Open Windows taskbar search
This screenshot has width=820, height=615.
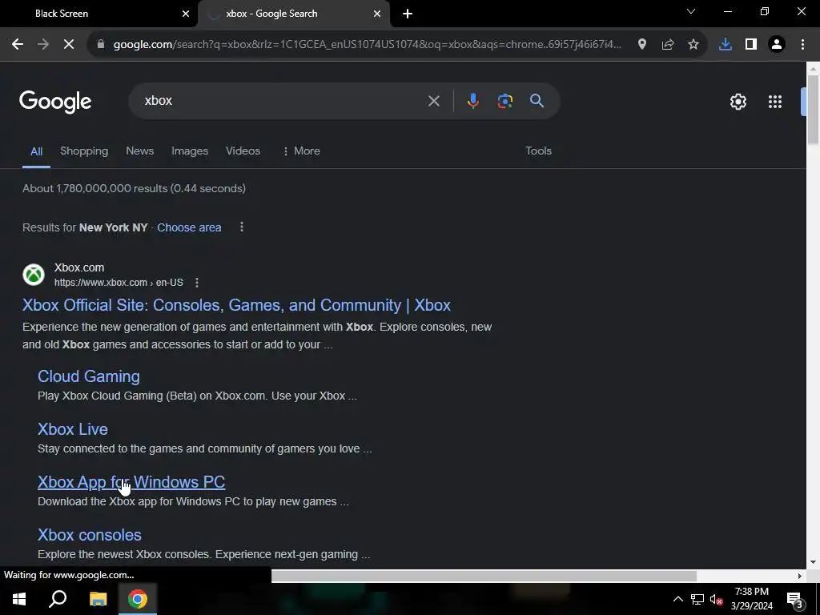click(x=58, y=599)
